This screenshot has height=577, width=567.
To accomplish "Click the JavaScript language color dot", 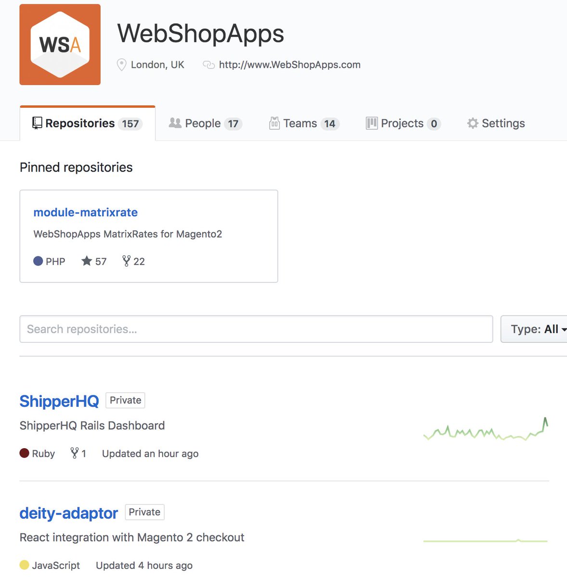I will pyautogui.click(x=25, y=565).
